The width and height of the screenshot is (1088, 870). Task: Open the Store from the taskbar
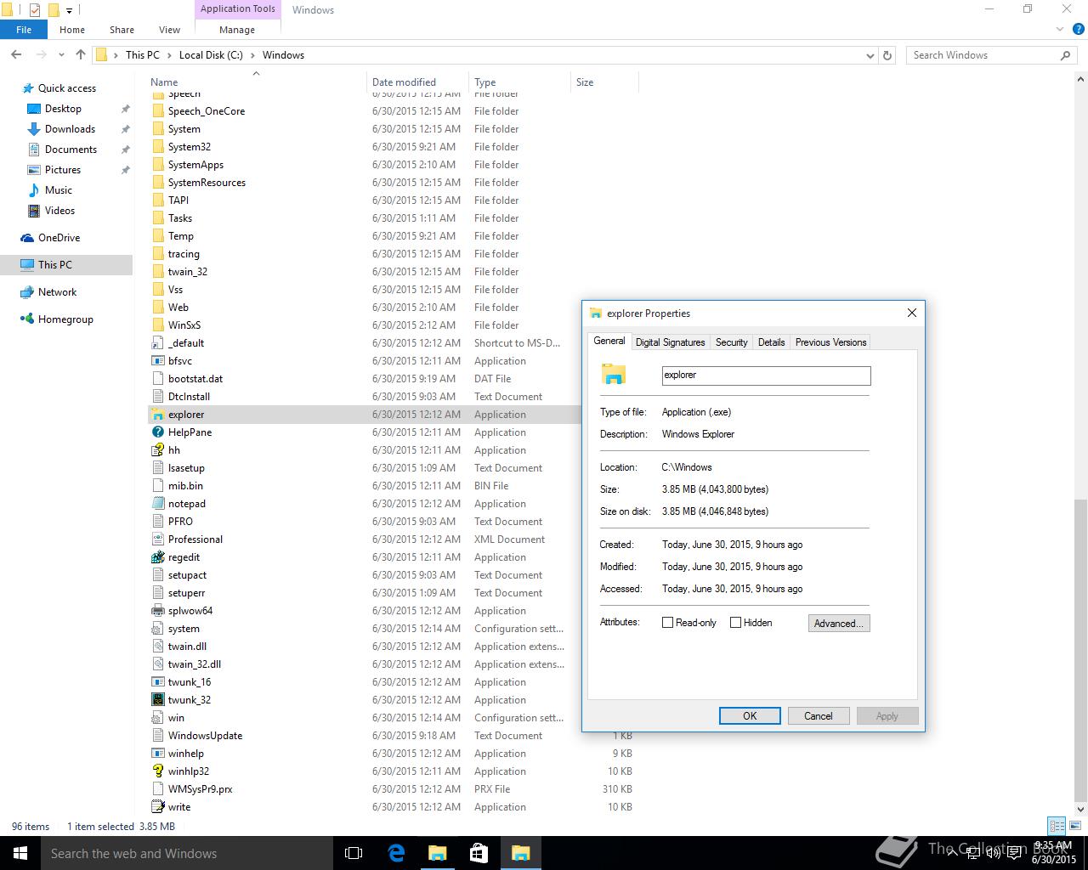479,853
